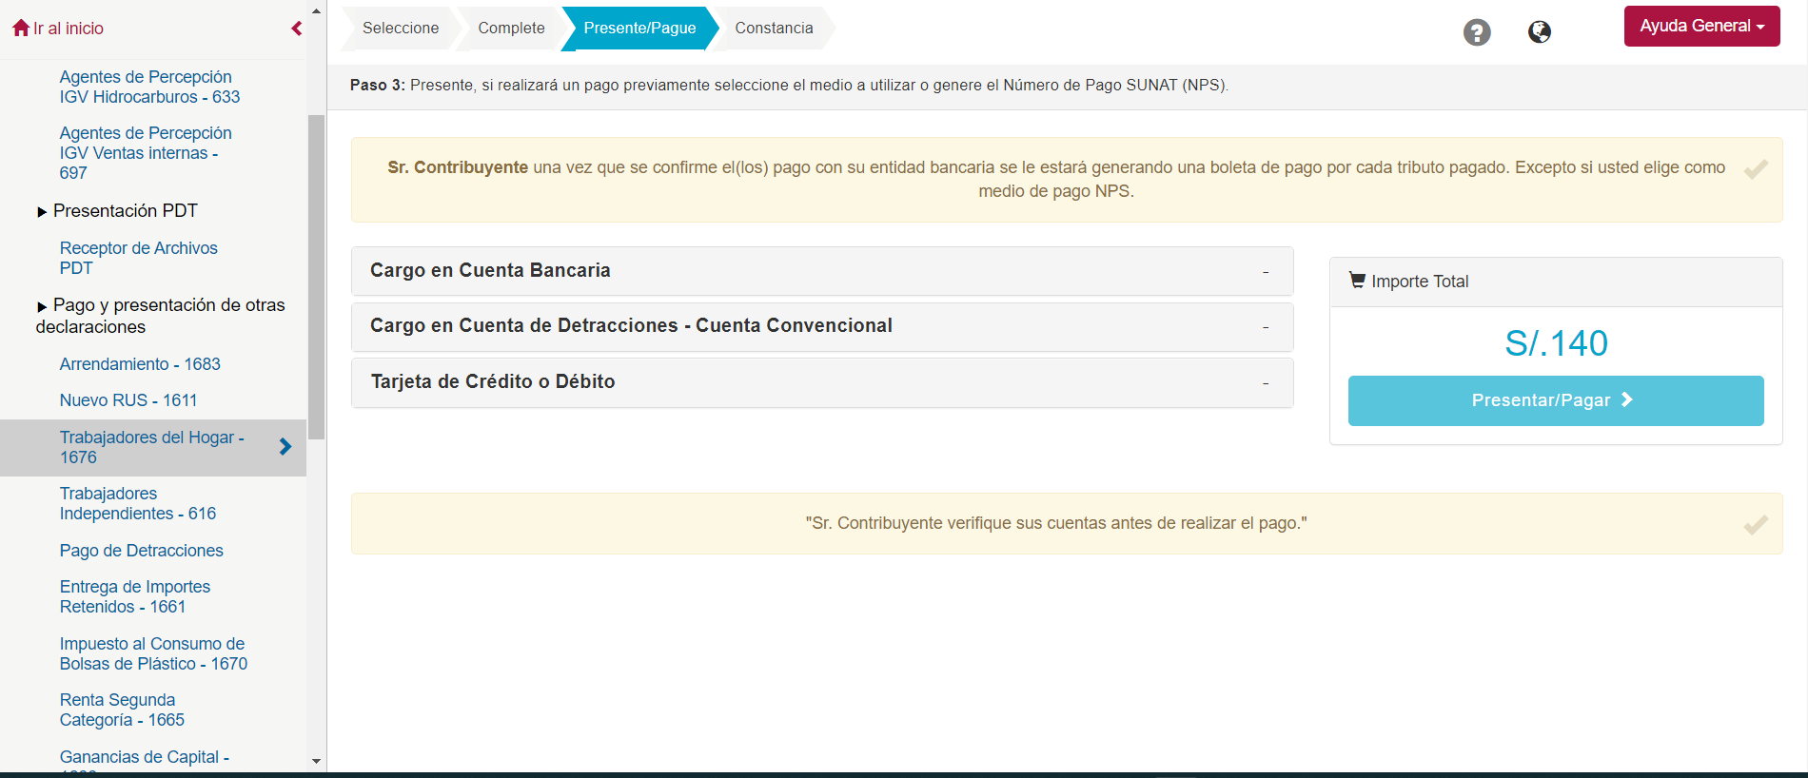Image resolution: width=1808 pixels, height=778 pixels.
Task: Click the cart icon beside Importe Total
Action: point(1357,281)
